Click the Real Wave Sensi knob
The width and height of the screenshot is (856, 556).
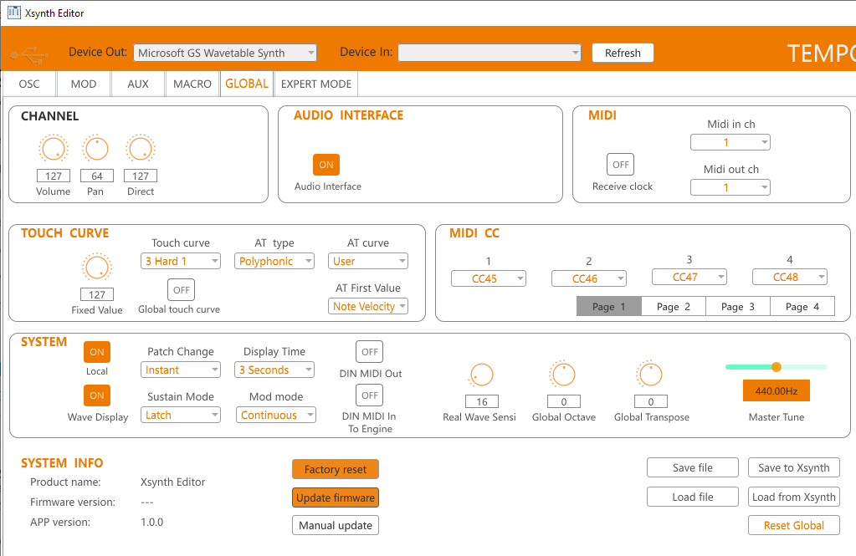pyautogui.click(x=481, y=375)
